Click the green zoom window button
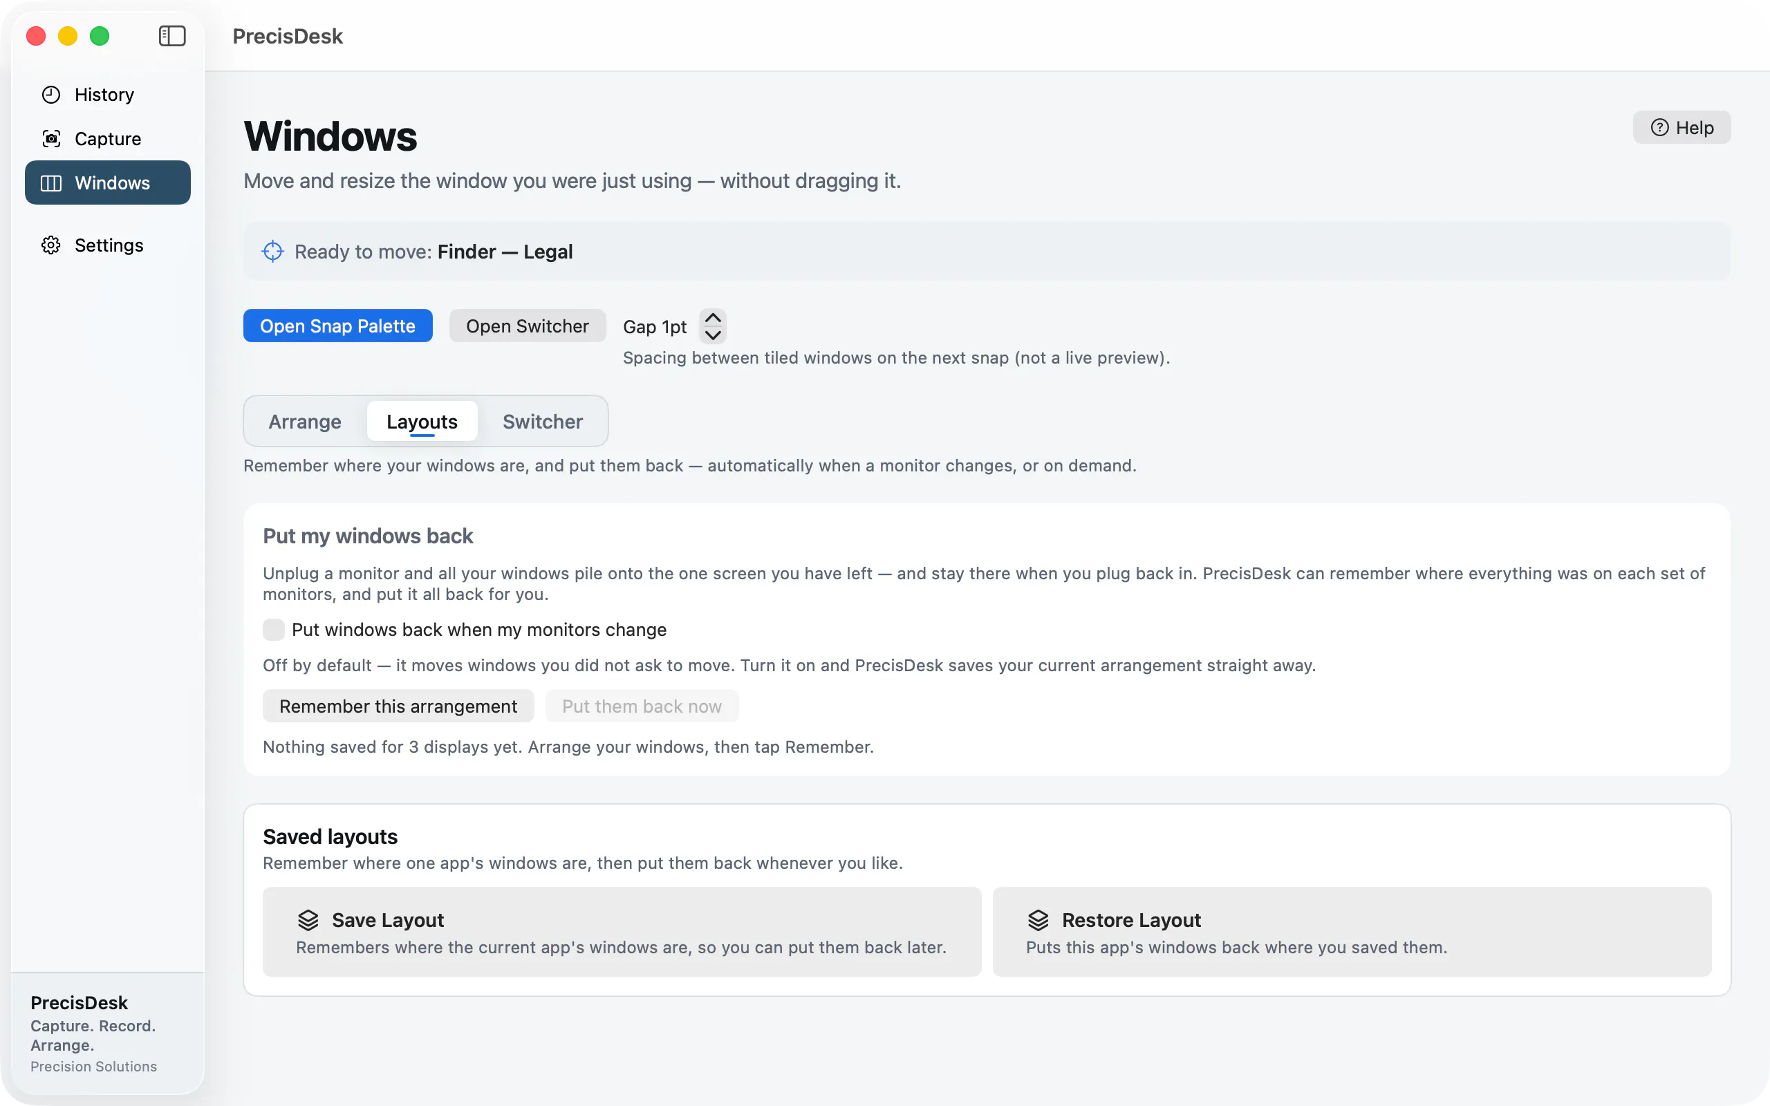 pos(100,36)
